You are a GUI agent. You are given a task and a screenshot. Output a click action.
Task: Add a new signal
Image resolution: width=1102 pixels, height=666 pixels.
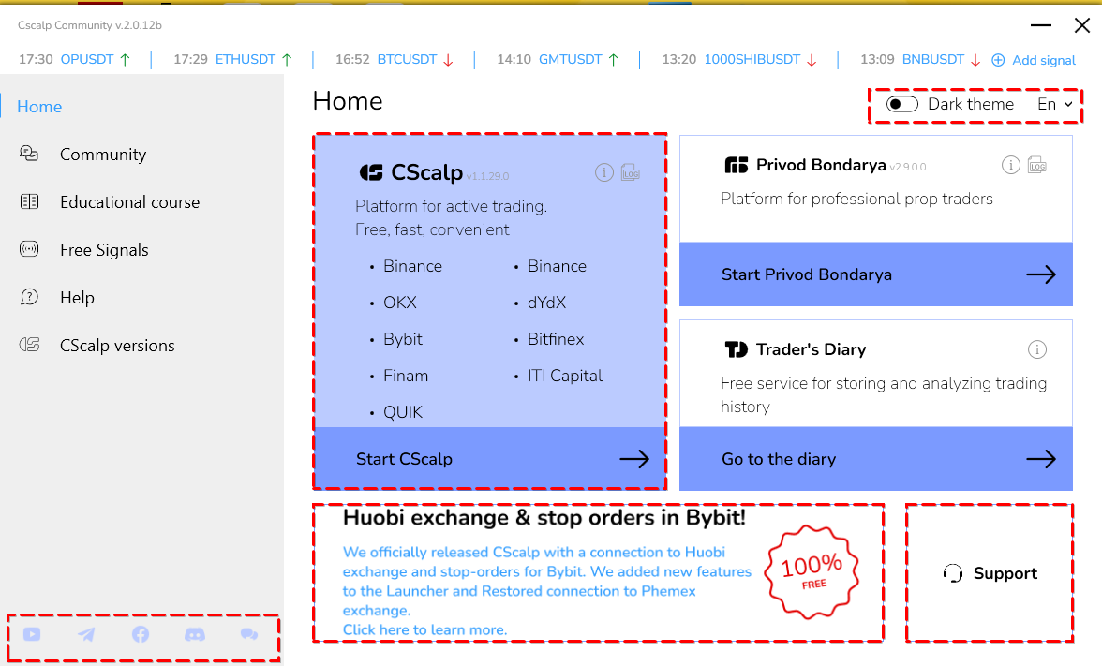pyautogui.click(x=1033, y=60)
